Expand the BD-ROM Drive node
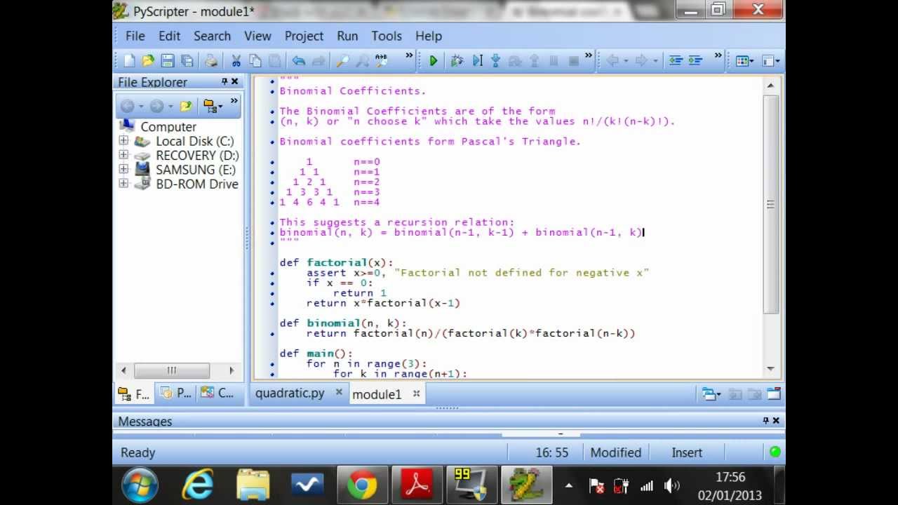The image size is (898, 505). tap(123, 184)
